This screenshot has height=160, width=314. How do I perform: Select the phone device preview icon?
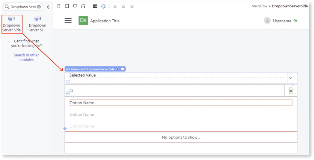tap(59, 6)
